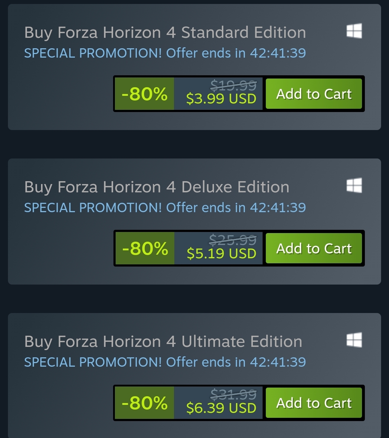The image size is (389, 438).
Task: Click the Standard Edition title text
Action: 165,32
